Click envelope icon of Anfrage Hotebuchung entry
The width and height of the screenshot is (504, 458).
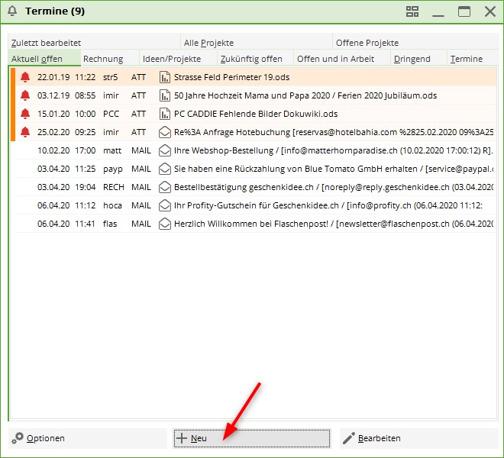click(x=164, y=132)
